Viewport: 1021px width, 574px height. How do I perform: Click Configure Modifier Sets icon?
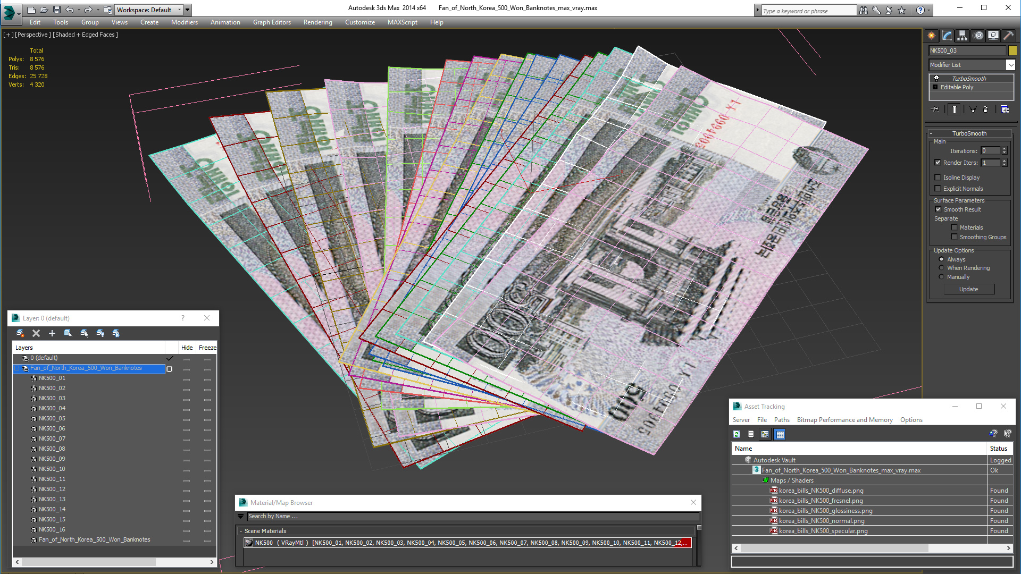pos(1005,109)
